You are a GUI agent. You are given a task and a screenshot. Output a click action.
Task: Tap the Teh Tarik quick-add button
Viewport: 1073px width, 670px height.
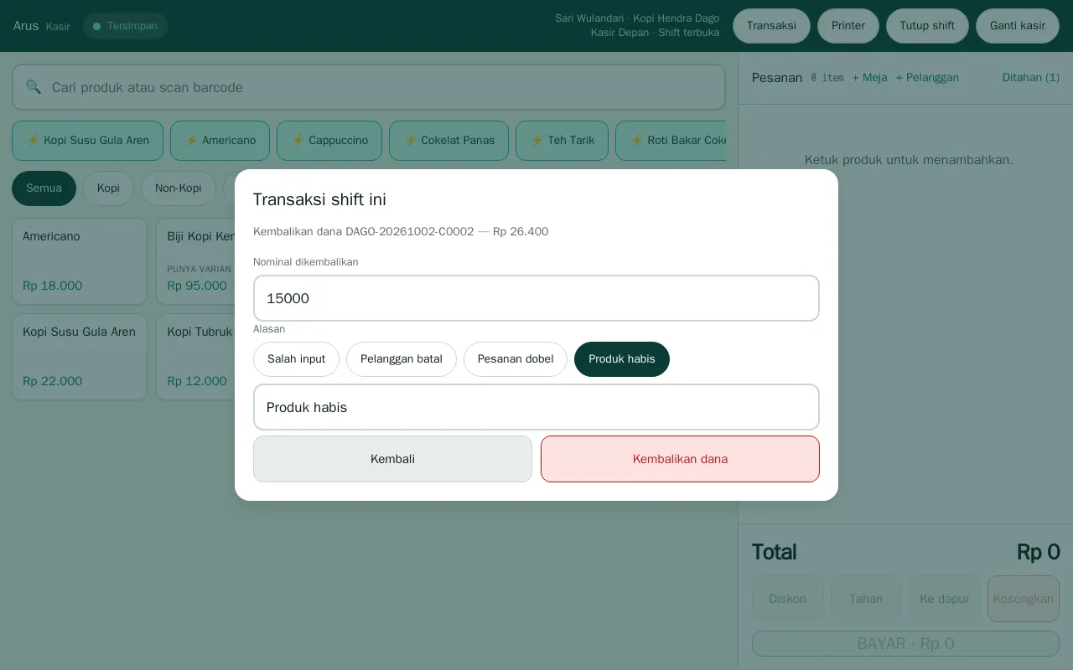point(562,141)
